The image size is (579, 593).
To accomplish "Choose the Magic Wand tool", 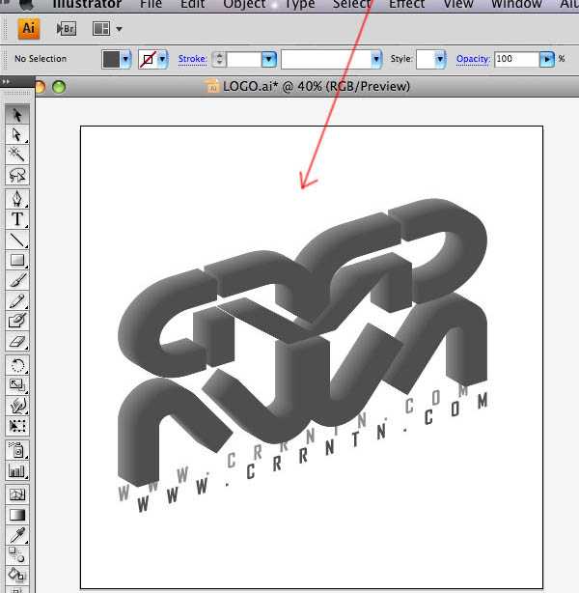I will [x=17, y=155].
